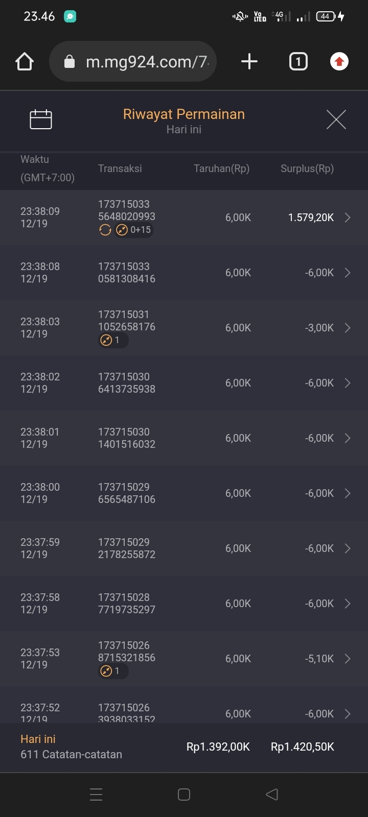Tap the Android recent apps menu button
This screenshot has width=368, height=817.
pos(96,795)
